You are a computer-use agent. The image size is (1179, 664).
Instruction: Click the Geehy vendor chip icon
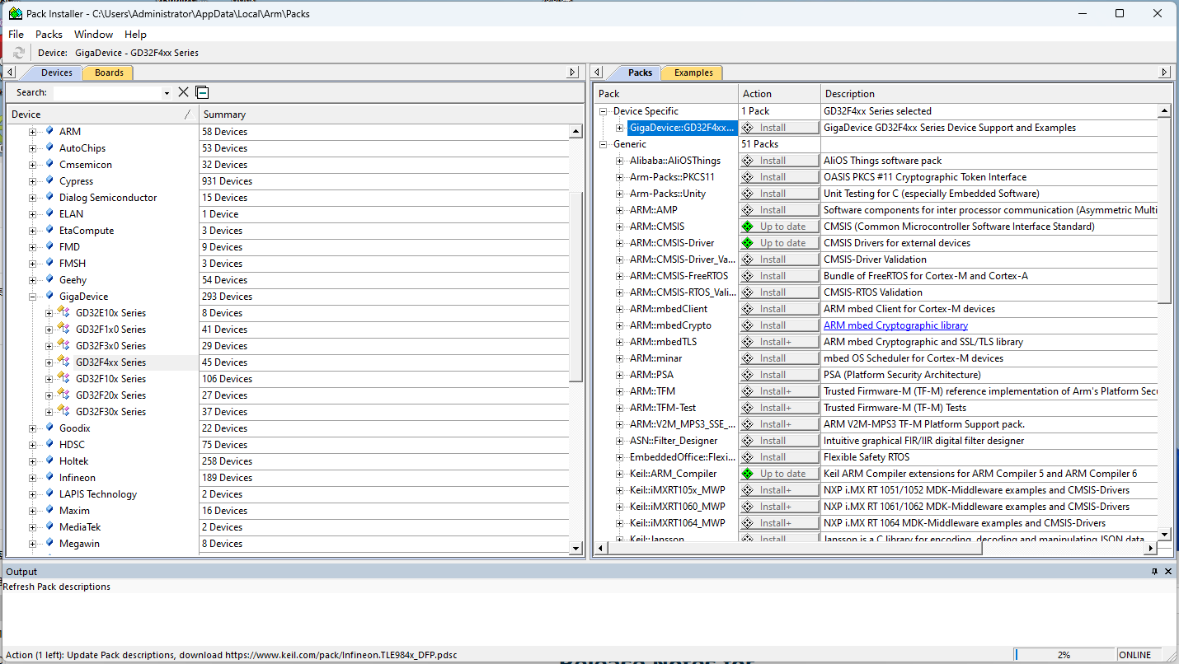(49, 279)
